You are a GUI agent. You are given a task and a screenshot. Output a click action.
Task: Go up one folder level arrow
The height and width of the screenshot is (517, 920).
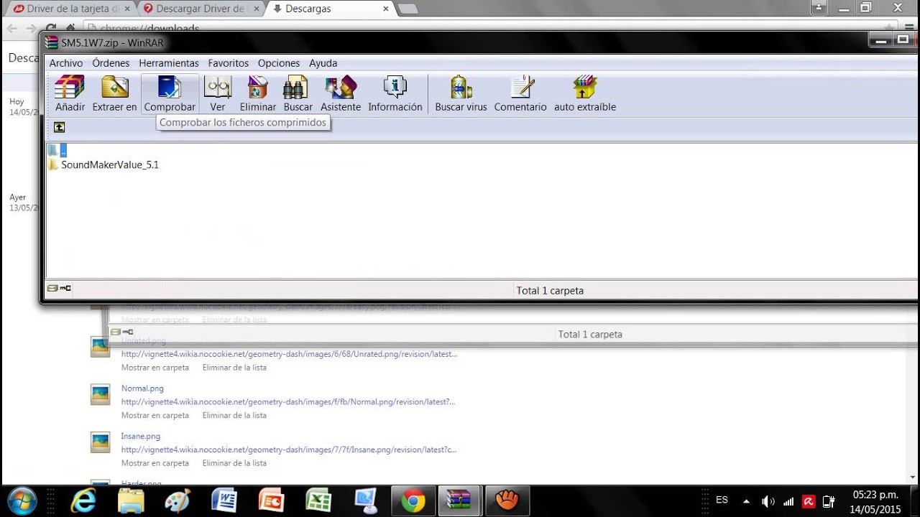(59, 127)
